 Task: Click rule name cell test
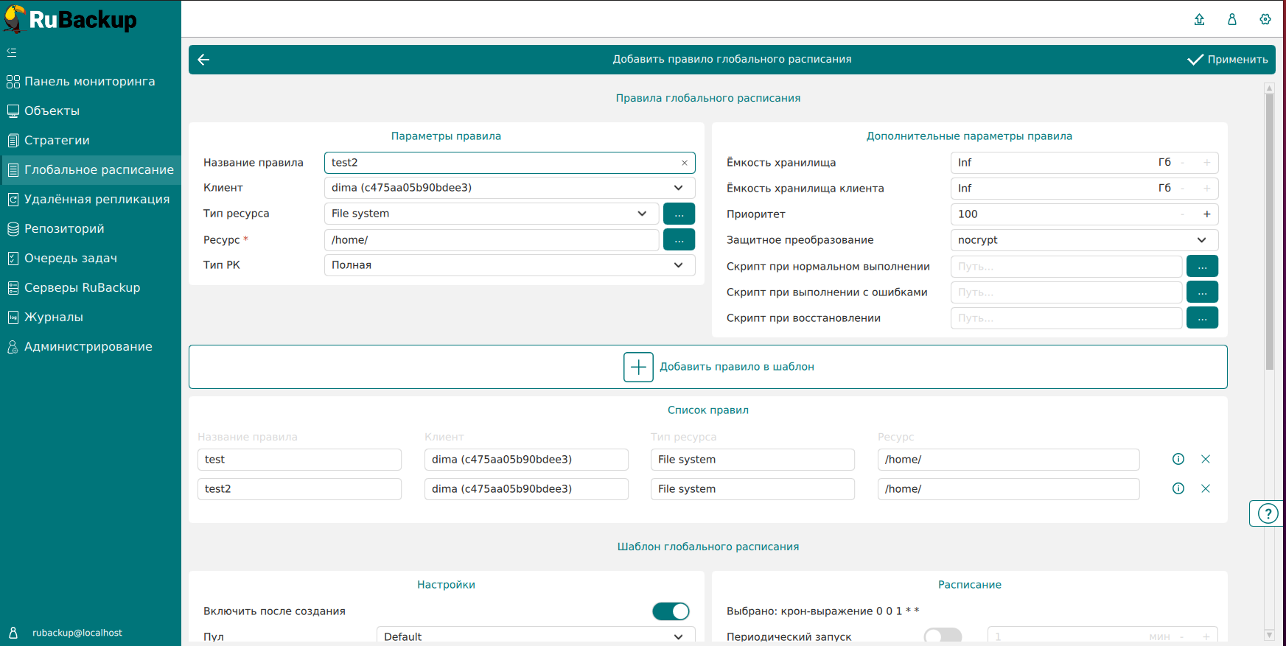(x=299, y=460)
